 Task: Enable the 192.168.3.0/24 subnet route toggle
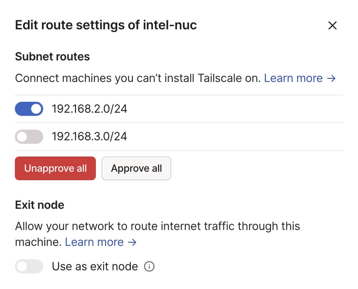pos(29,137)
